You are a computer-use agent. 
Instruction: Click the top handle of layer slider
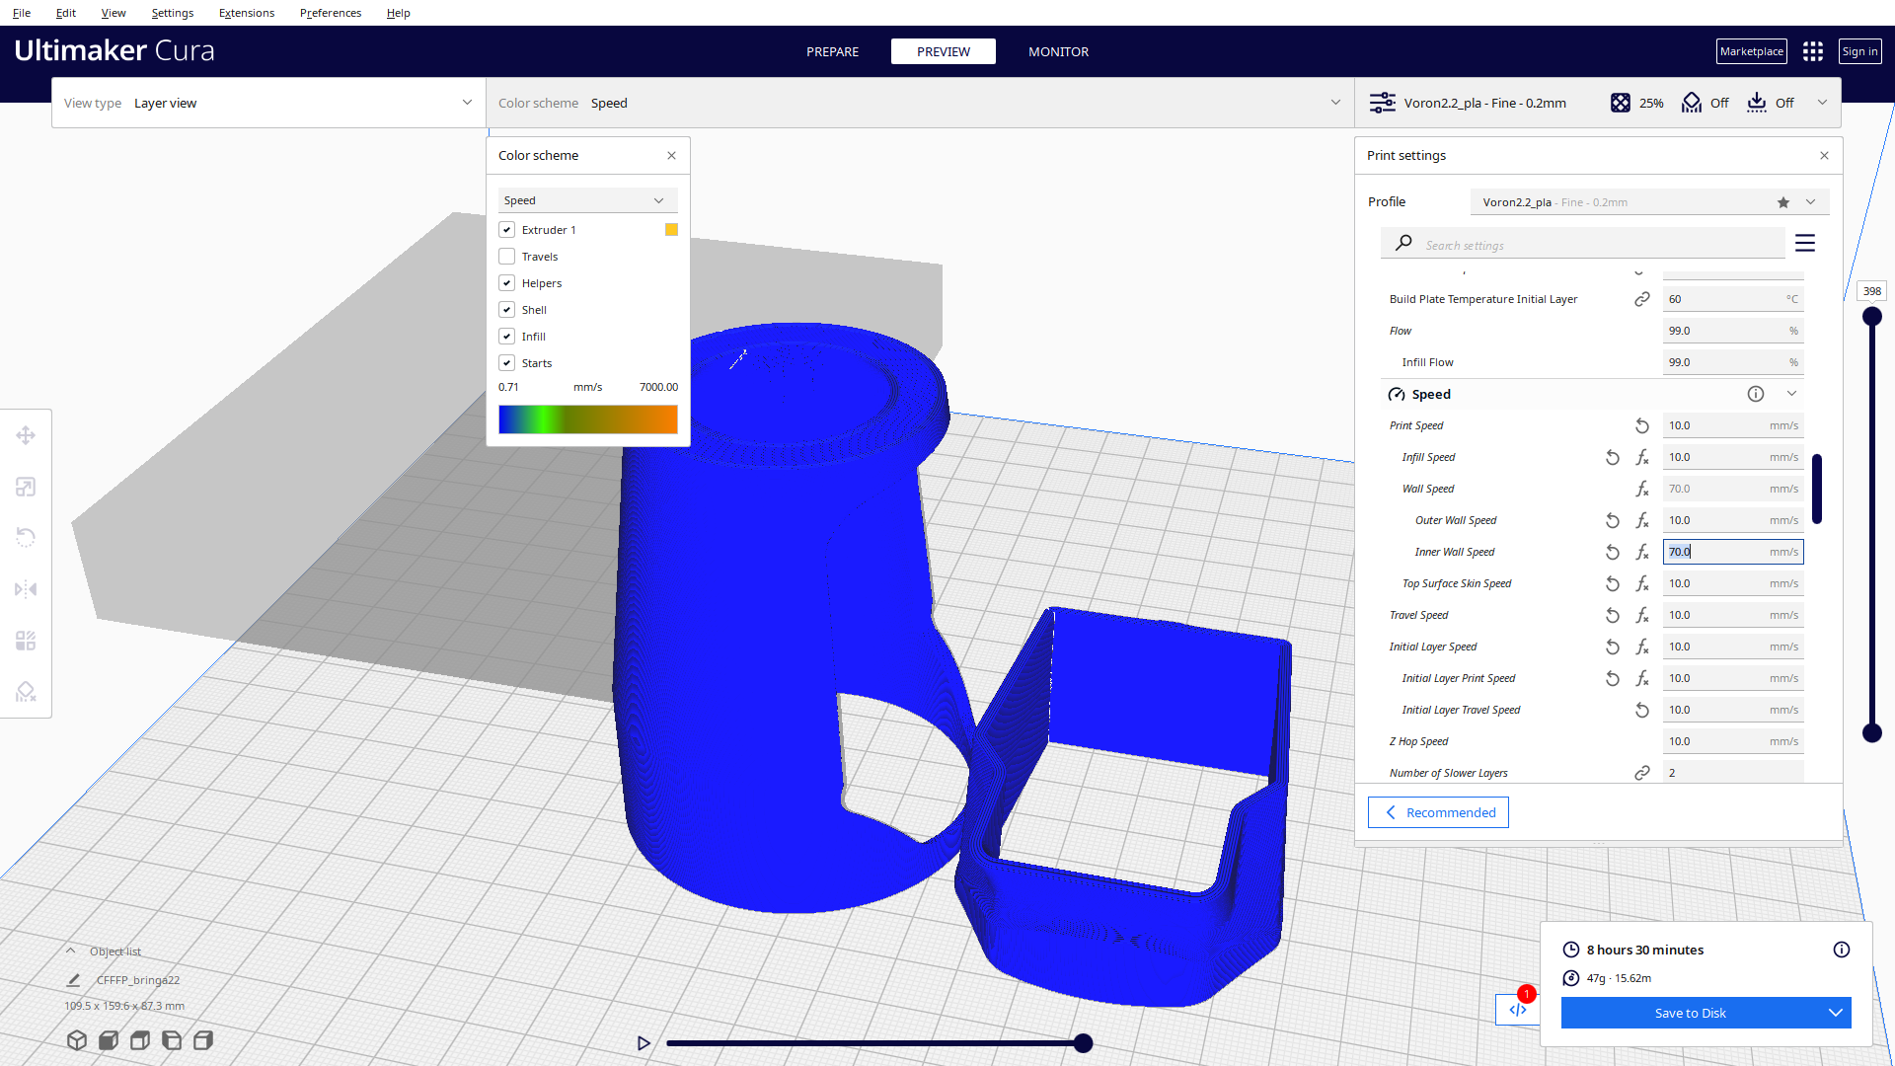1871,317
